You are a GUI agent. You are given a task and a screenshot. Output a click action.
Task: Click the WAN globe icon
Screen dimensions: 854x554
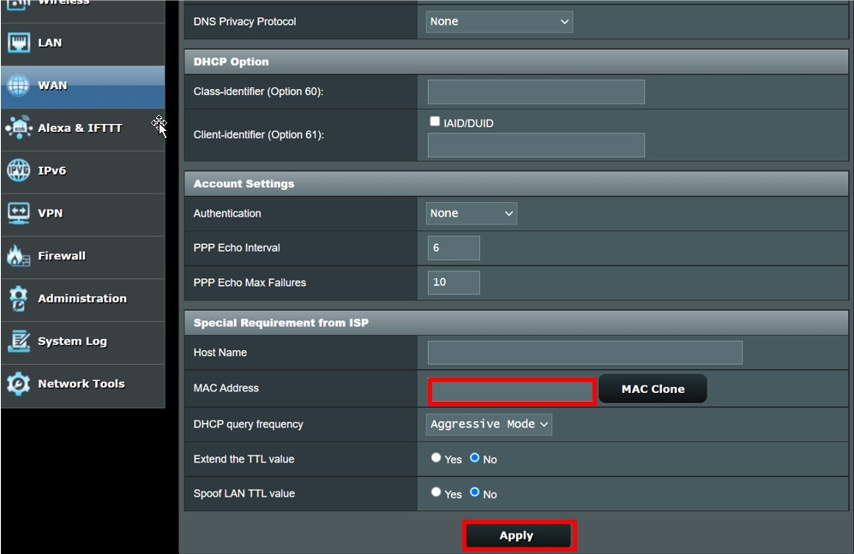click(18, 86)
